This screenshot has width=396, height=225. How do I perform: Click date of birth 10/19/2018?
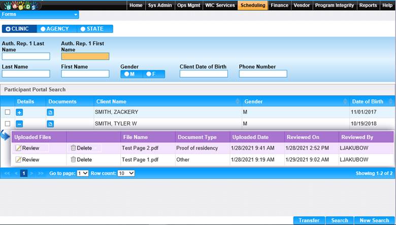(x=364, y=124)
